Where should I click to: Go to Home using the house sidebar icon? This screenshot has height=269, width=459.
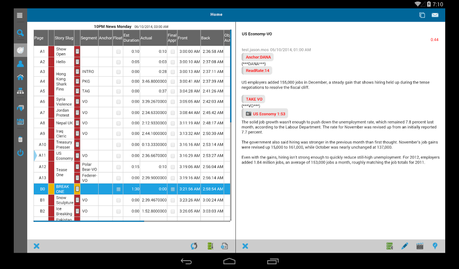coord(20,77)
